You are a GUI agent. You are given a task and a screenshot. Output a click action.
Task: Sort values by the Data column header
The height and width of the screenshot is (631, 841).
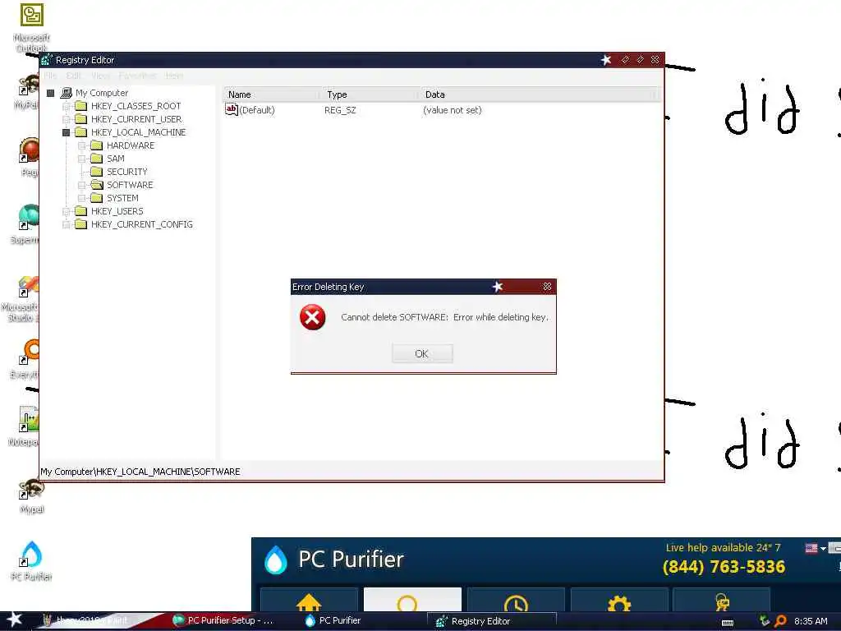[539, 94]
